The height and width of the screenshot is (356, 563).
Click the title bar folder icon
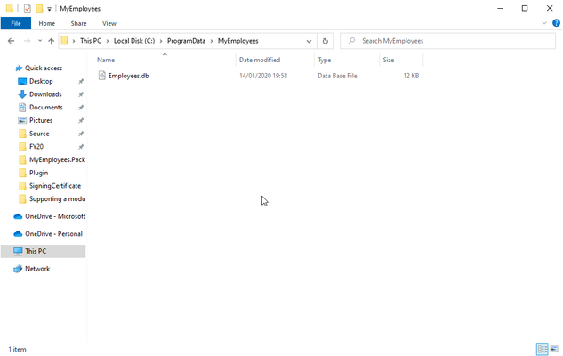[x=10, y=8]
